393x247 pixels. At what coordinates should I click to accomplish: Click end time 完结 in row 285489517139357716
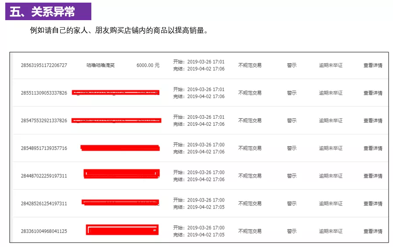point(199,152)
